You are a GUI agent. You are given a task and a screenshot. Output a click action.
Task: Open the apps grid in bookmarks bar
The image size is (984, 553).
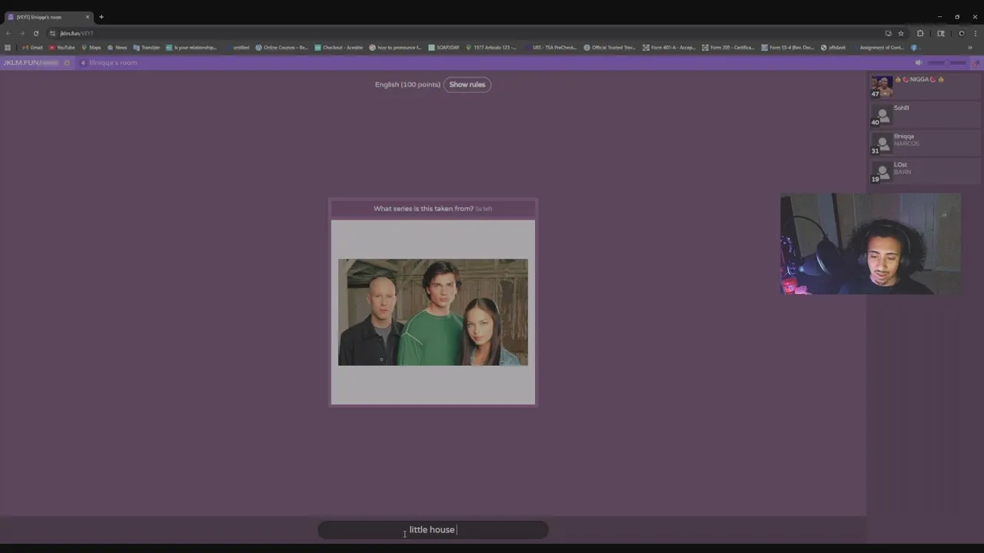pos(8,48)
